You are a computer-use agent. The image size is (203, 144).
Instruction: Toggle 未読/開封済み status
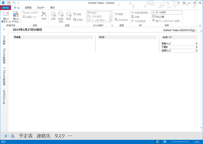click(x=140, y=13)
